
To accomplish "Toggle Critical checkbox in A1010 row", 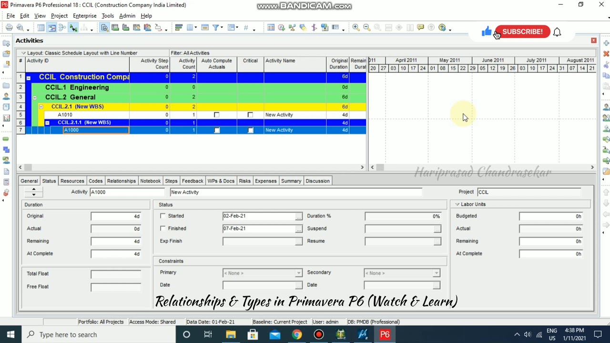I will [x=250, y=115].
